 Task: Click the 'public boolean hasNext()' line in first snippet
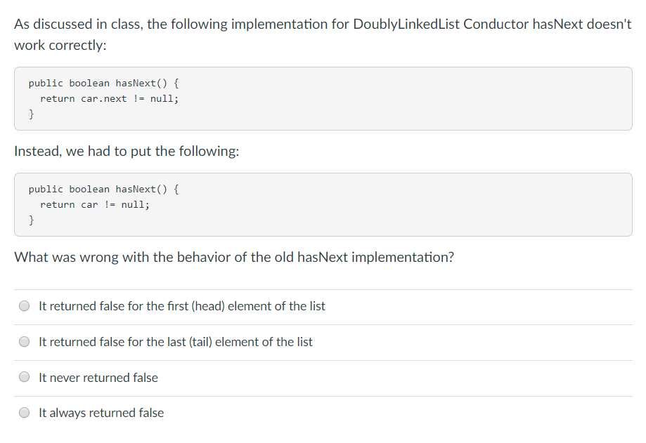(x=103, y=83)
